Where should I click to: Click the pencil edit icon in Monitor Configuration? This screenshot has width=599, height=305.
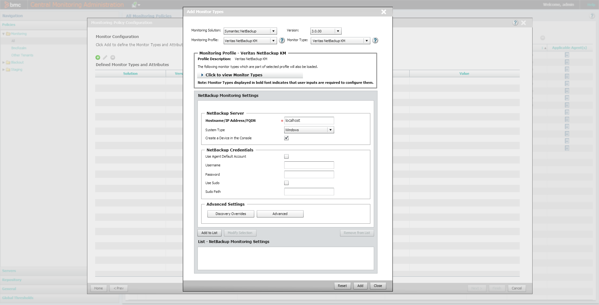pos(105,57)
